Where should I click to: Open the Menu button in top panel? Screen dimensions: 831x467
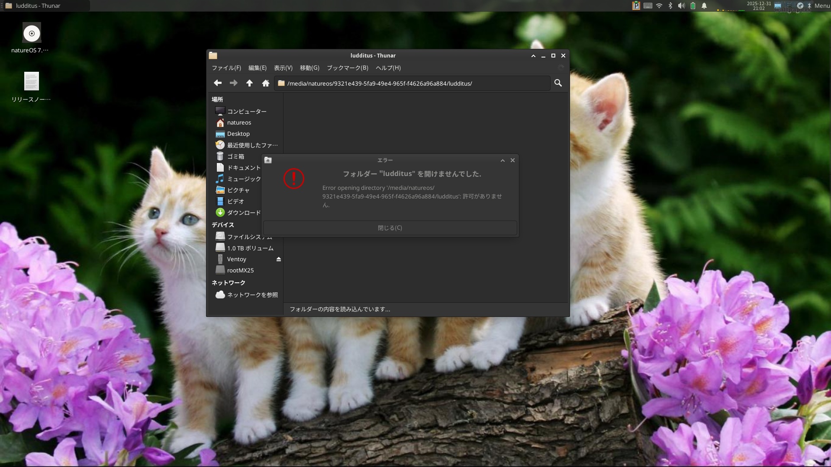(821, 6)
